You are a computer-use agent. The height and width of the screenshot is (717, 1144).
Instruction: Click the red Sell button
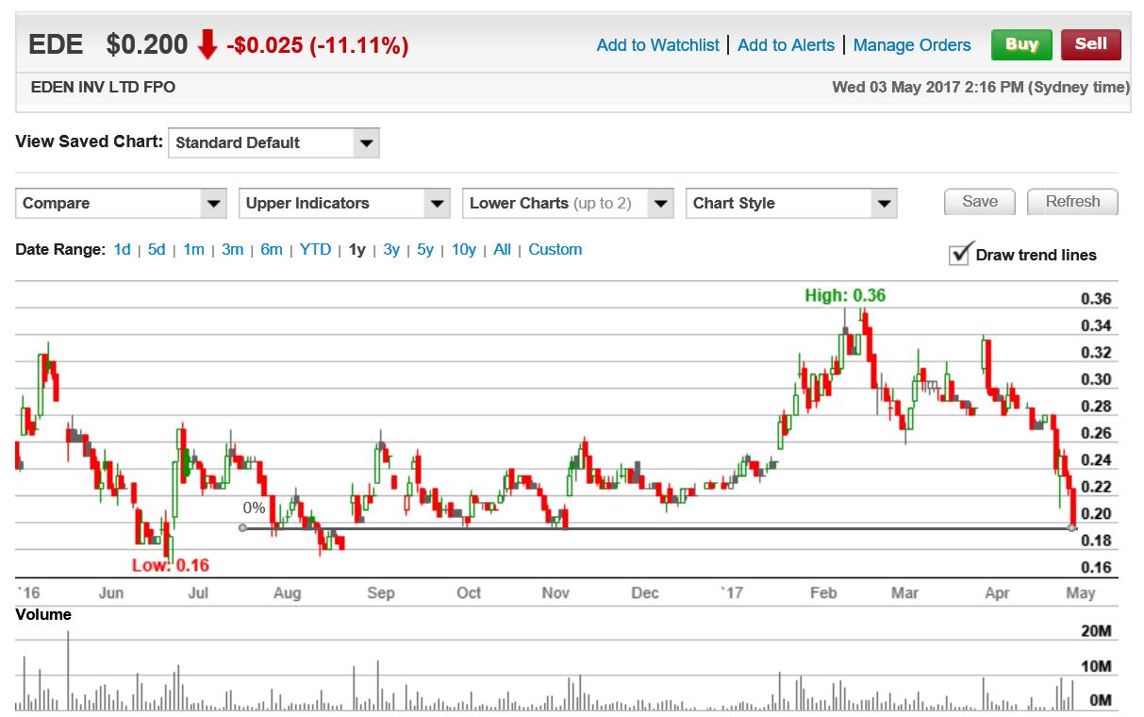[1090, 44]
